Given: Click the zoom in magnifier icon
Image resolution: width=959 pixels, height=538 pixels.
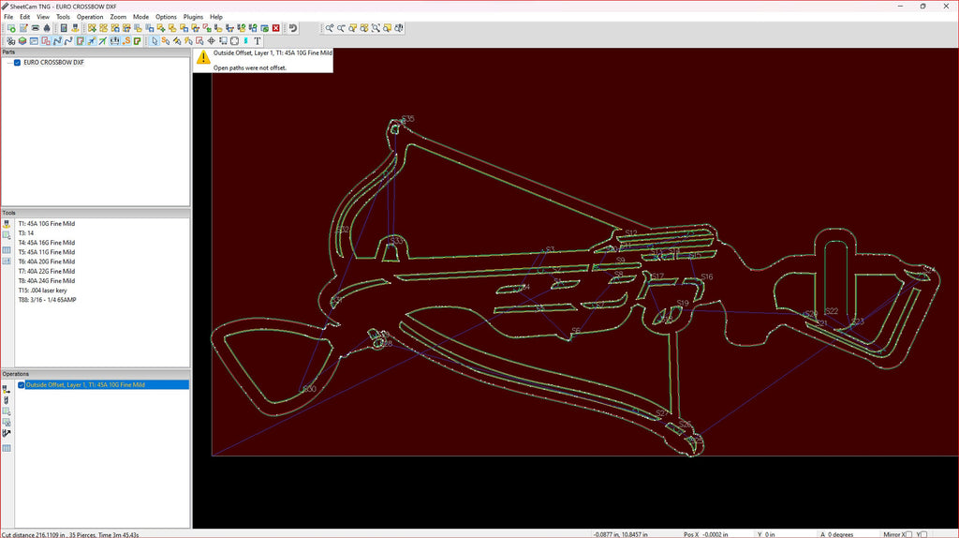Looking at the screenshot, I should point(329,28).
